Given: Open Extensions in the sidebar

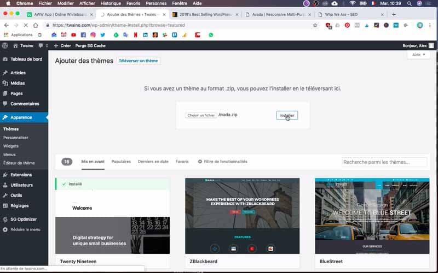Looking at the screenshot, I should [24, 175].
